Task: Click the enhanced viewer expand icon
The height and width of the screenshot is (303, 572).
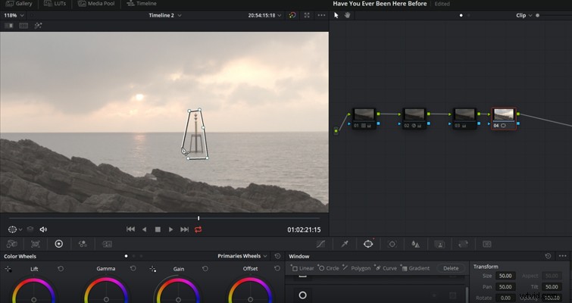Action: point(307,15)
